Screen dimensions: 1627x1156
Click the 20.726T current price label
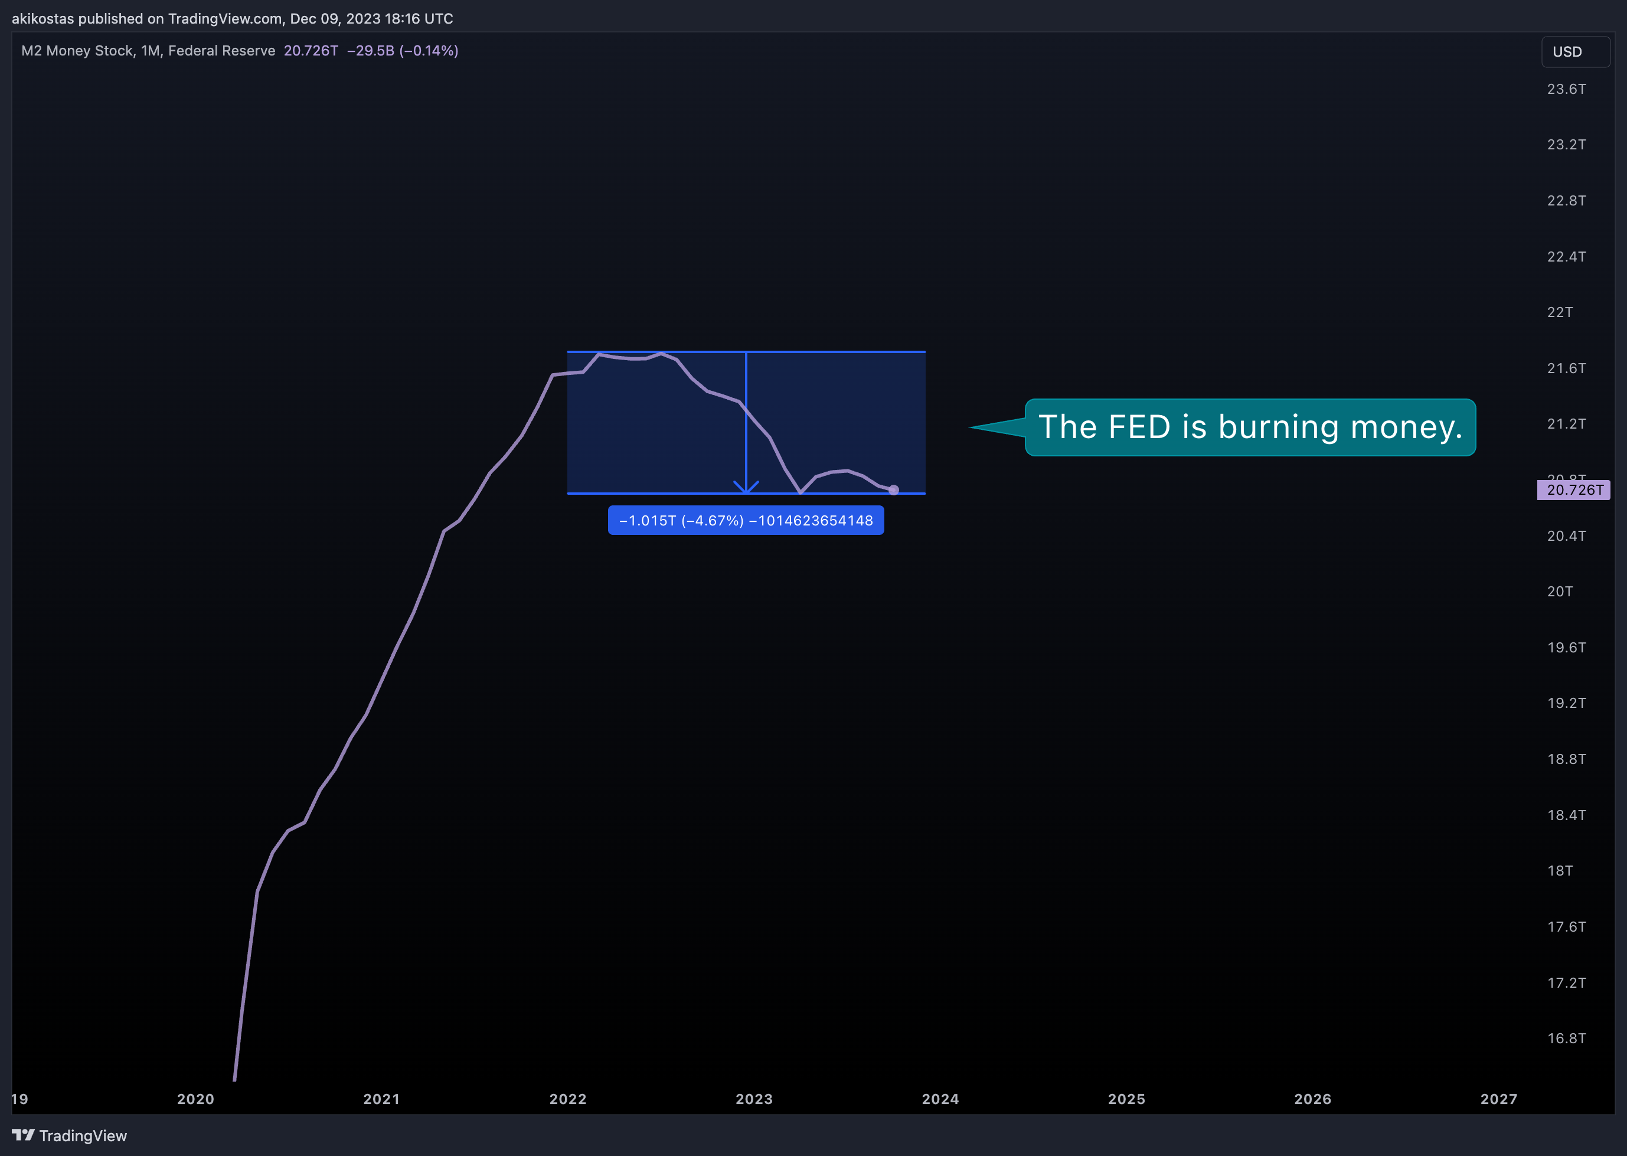pyautogui.click(x=1574, y=489)
